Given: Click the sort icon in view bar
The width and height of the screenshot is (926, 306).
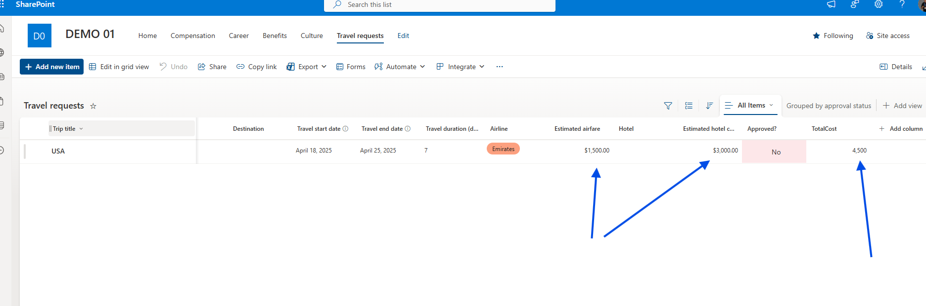Looking at the screenshot, I should tap(709, 106).
